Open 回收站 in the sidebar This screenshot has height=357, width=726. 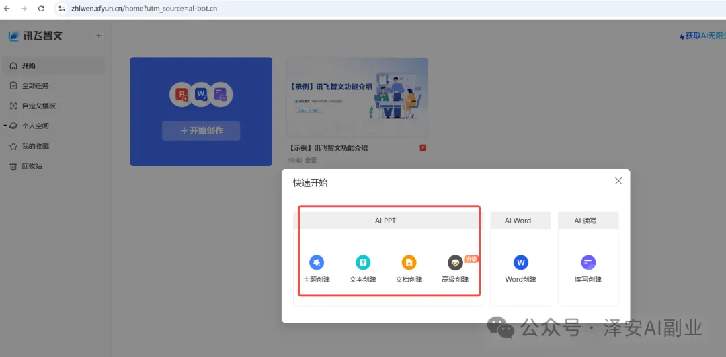click(x=53, y=166)
